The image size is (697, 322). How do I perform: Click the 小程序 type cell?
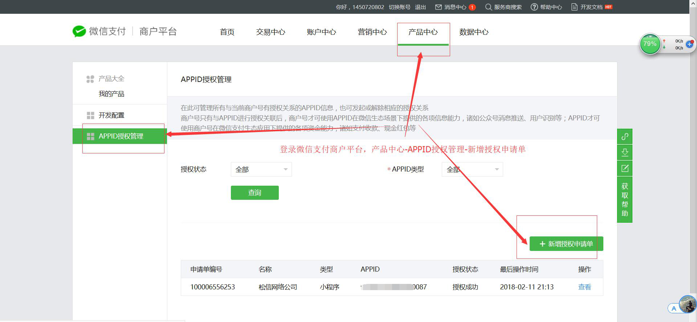330,287
